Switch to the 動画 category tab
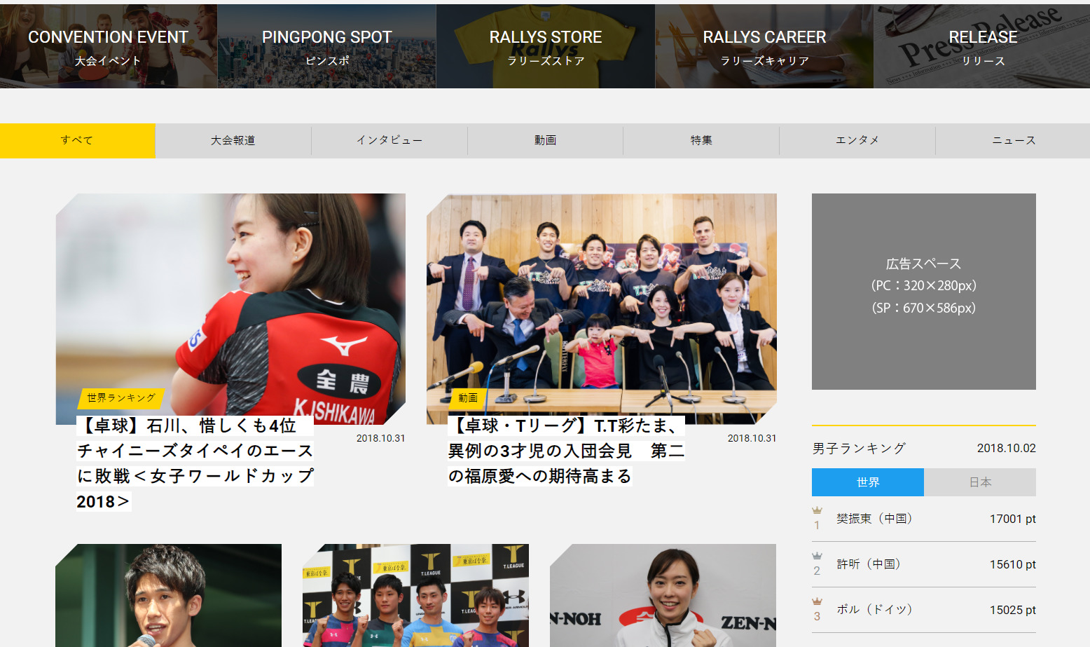Viewport: 1090px width, 647px height. (545, 140)
